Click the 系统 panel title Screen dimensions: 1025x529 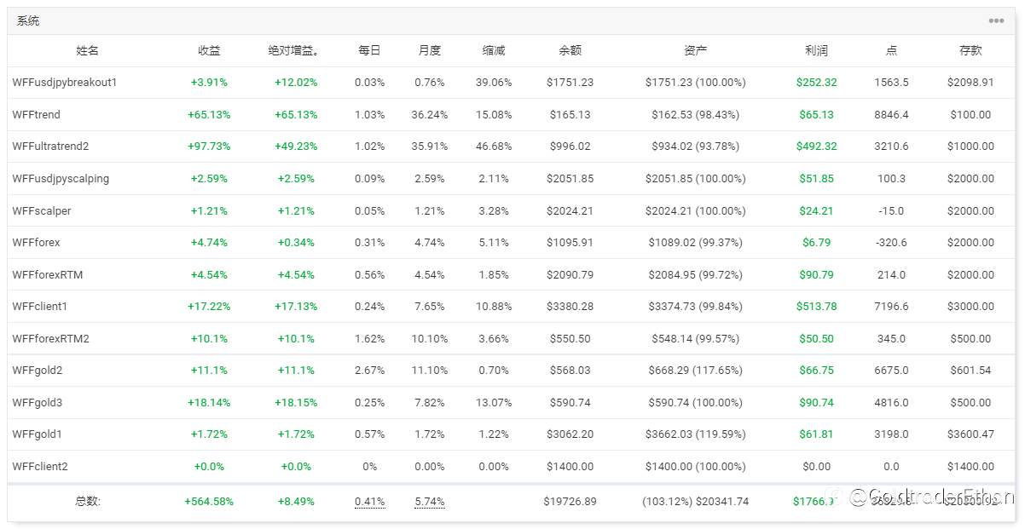pyautogui.click(x=28, y=21)
